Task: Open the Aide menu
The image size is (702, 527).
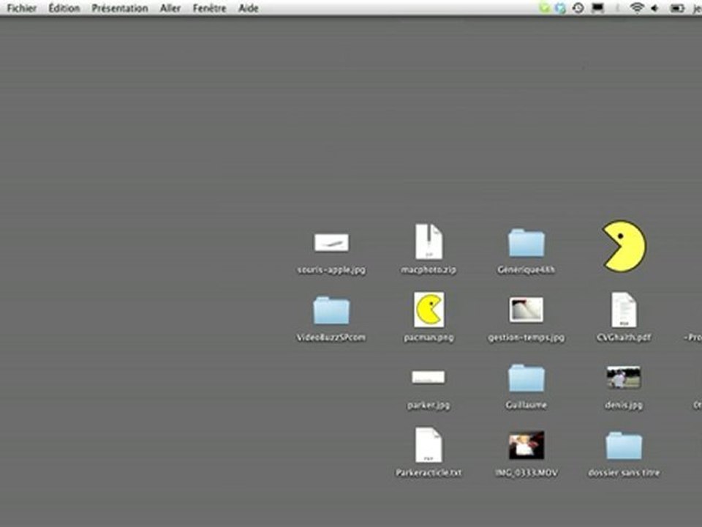Action: coord(248,8)
